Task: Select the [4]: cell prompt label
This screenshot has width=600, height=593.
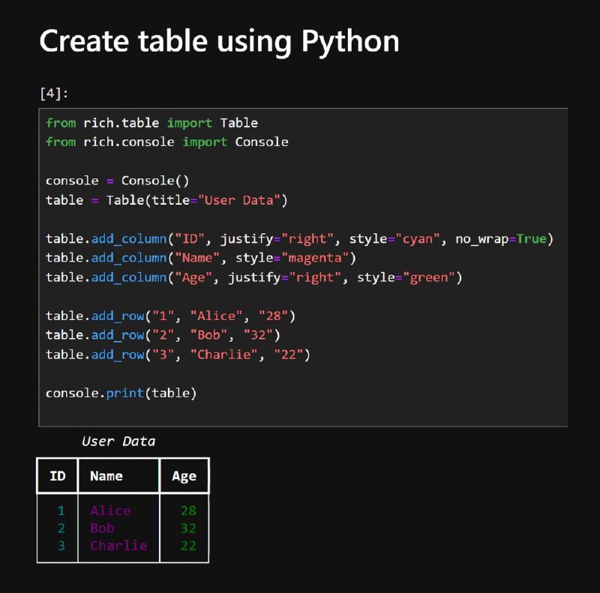Action: pyautogui.click(x=54, y=93)
